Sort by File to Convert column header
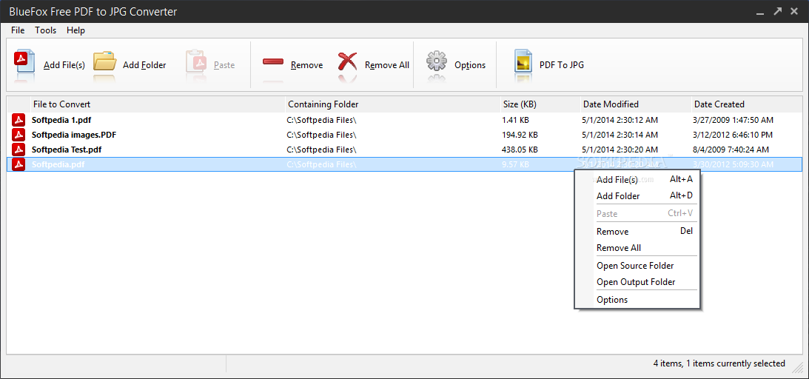 (158, 104)
